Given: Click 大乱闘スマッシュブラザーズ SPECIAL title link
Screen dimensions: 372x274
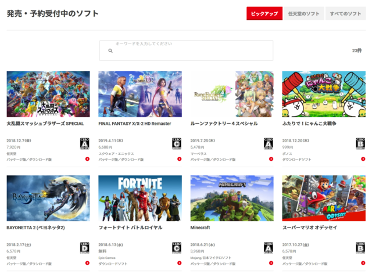Looking at the screenshot, I should click(45, 124).
